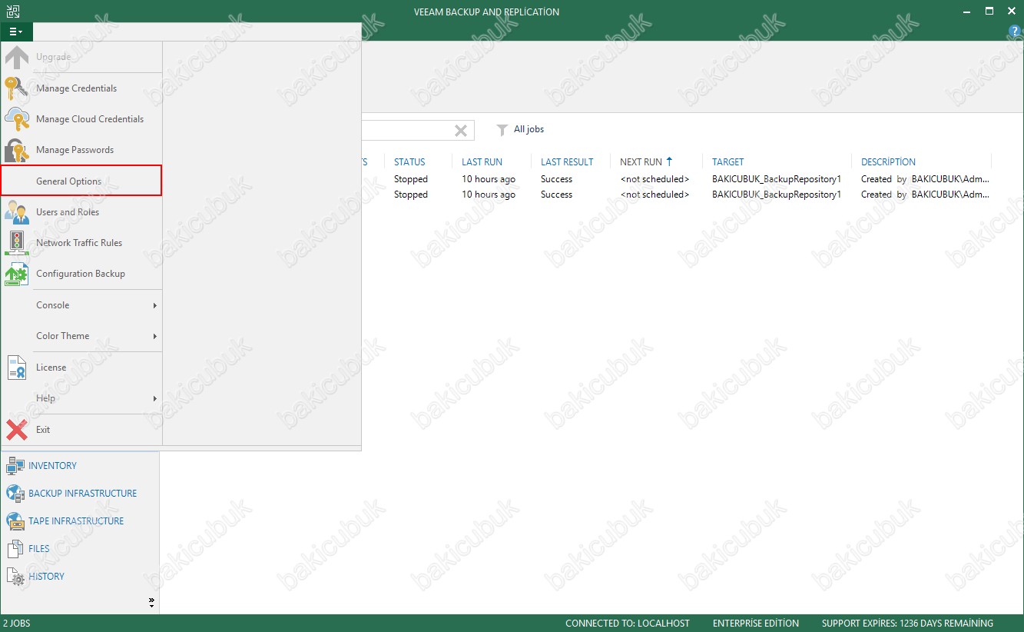
Task: Click the Veeam app icon in title bar
Action: [x=13, y=12]
